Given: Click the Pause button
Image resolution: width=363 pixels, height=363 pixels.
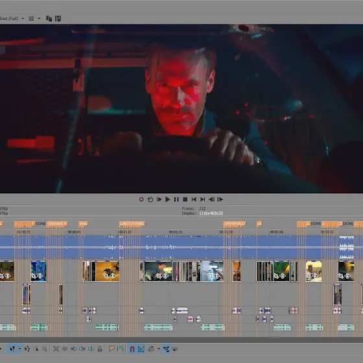Looking at the screenshot, I should click(176, 200).
